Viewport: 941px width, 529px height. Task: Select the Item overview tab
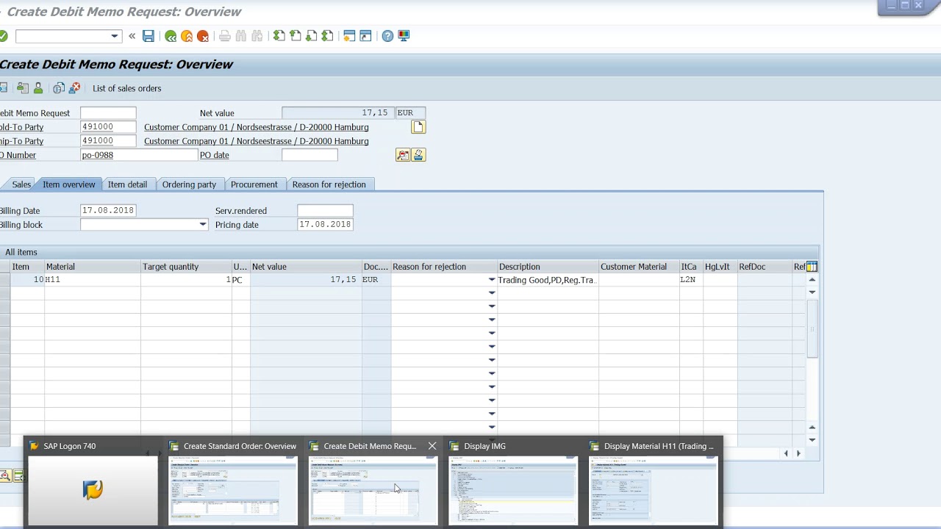tap(69, 184)
